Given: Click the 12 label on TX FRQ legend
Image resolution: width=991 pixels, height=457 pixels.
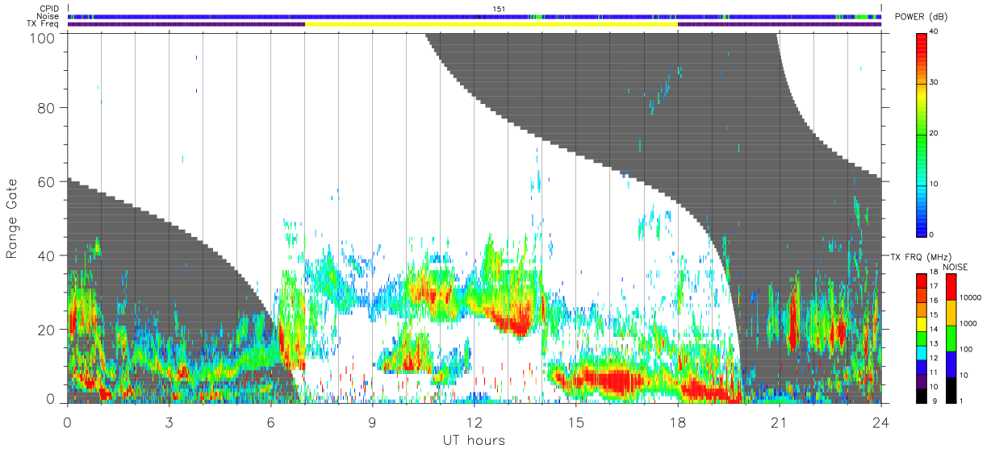Looking at the screenshot, I should click(935, 359).
